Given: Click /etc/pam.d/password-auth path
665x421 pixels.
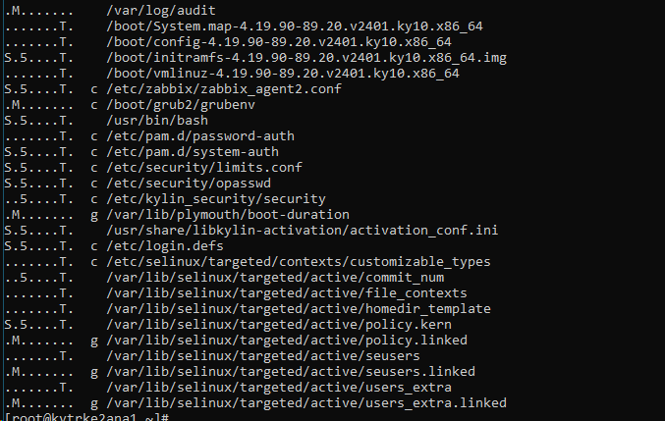Looking at the screenshot, I should 200,136.
